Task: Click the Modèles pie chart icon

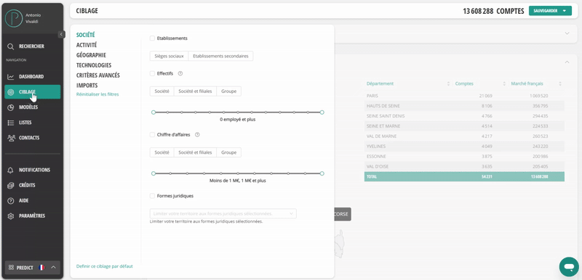Action: click(10, 107)
